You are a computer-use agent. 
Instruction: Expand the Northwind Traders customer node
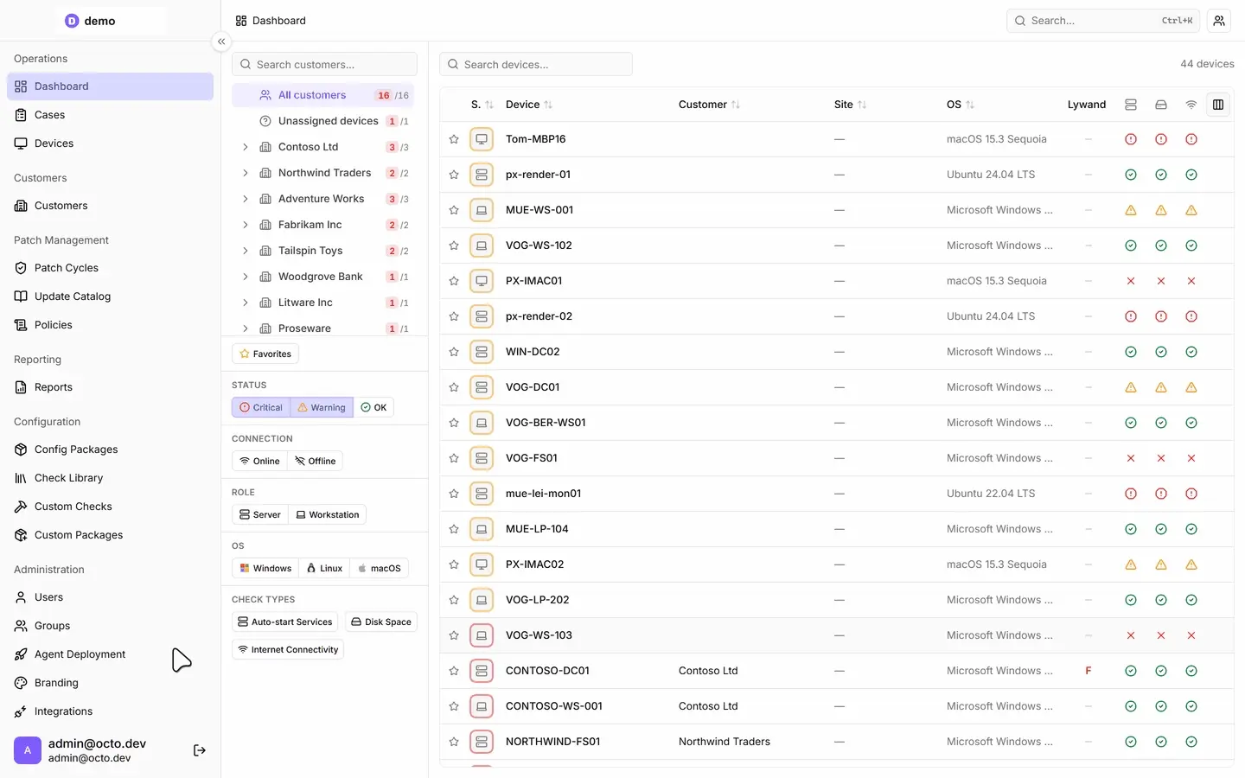coord(246,173)
